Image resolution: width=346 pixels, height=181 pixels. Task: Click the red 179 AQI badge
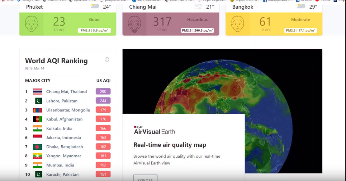[x=103, y=110]
